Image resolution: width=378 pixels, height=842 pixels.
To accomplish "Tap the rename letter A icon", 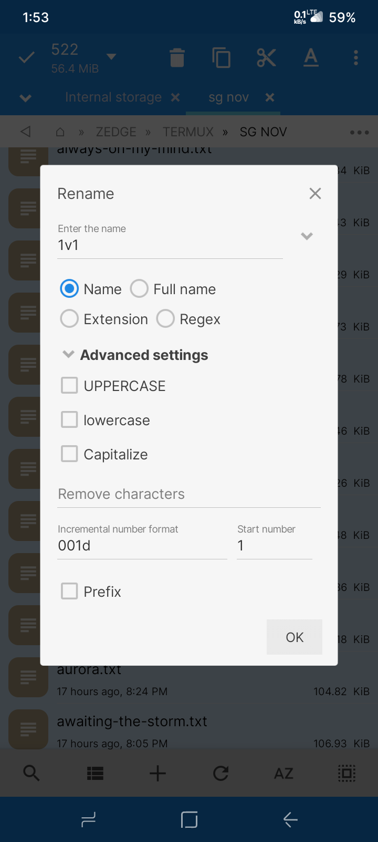I will coord(311,57).
